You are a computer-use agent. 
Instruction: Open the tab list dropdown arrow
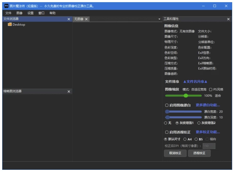160,19
